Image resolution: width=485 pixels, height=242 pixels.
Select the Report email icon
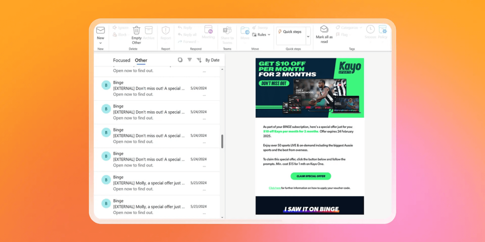[166, 31]
